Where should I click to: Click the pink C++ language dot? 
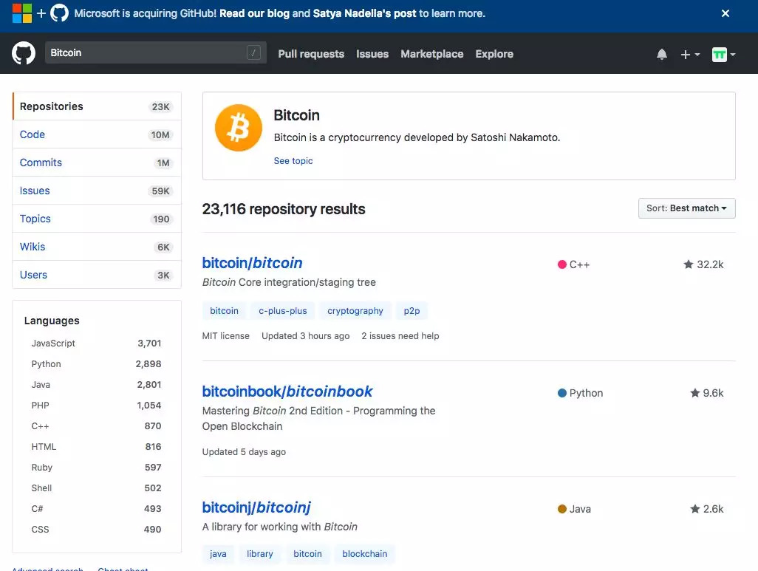point(561,264)
